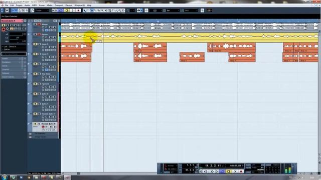
Task: Open the File menu
Action: pos(7,5)
